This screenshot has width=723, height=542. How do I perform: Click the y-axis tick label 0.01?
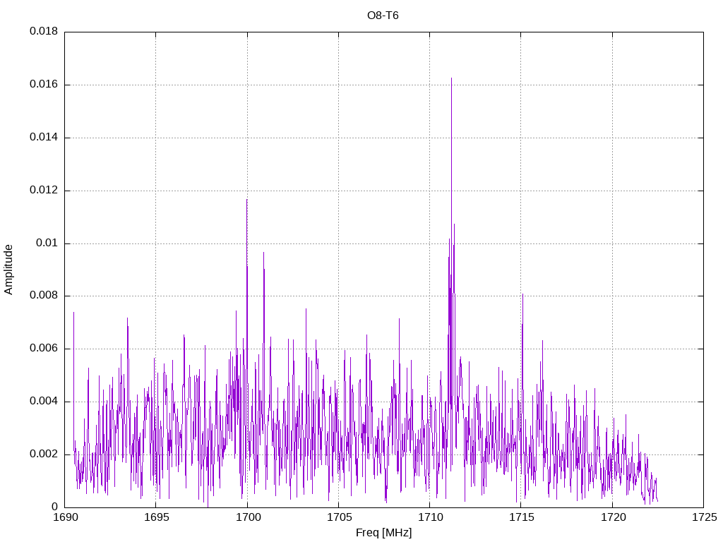click(x=47, y=243)
